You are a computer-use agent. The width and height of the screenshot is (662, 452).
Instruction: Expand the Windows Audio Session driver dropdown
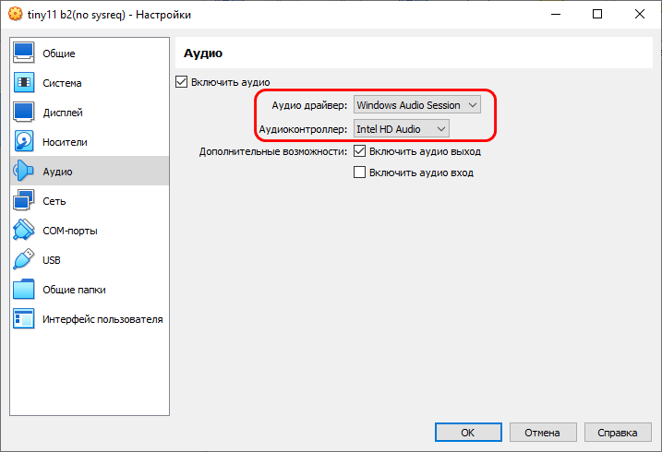pyautogui.click(x=417, y=105)
